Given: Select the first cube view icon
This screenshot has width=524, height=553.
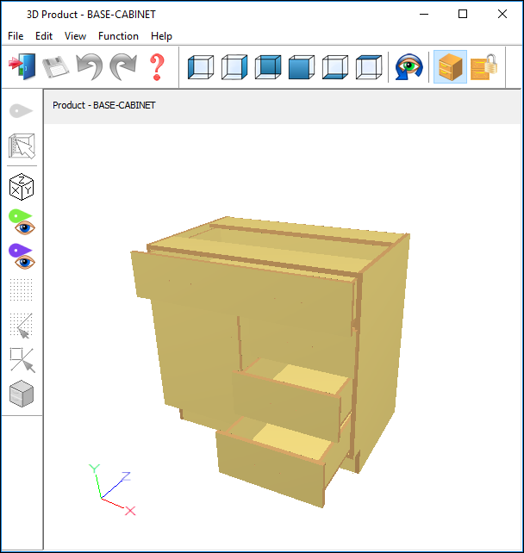Looking at the screenshot, I should (201, 67).
